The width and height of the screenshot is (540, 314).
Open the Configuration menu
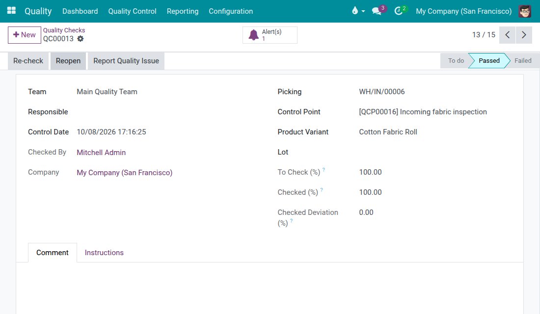(x=231, y=11)
